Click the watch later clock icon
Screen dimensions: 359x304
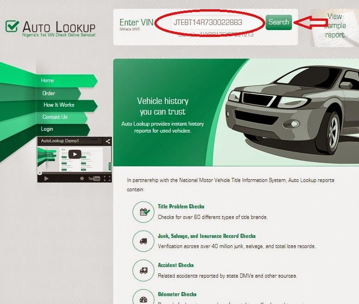coord(82,178)
